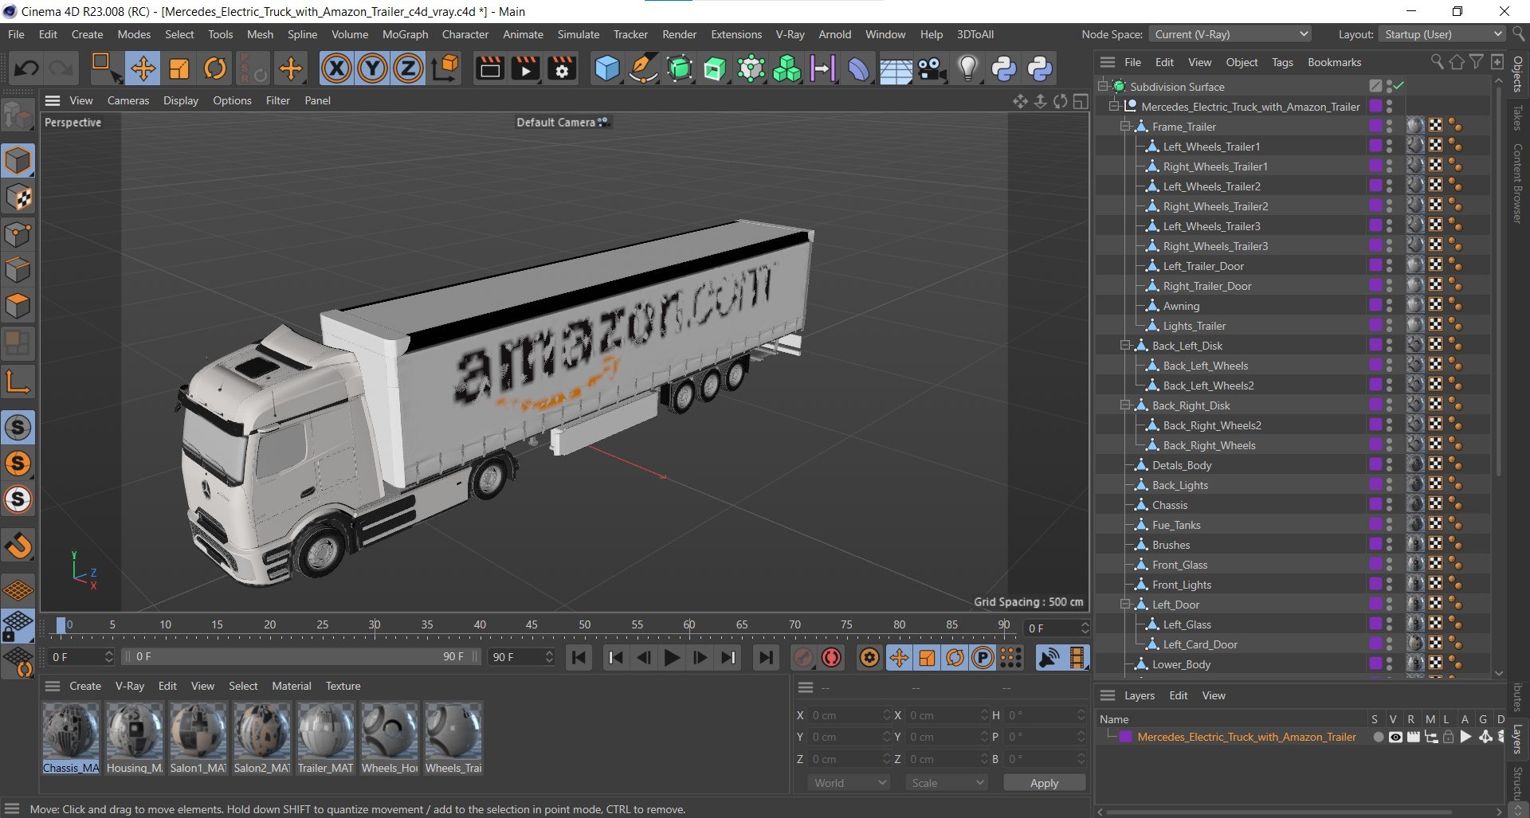Select Chassis_MAT material thumbnail
Image resolution: width=1530 pixels, height=818 pixels.
click(x=71, y=738)
